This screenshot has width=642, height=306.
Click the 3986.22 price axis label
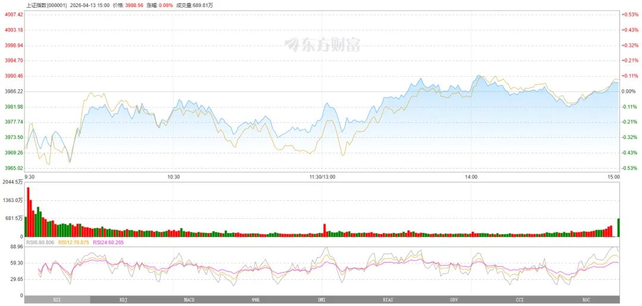14,92
